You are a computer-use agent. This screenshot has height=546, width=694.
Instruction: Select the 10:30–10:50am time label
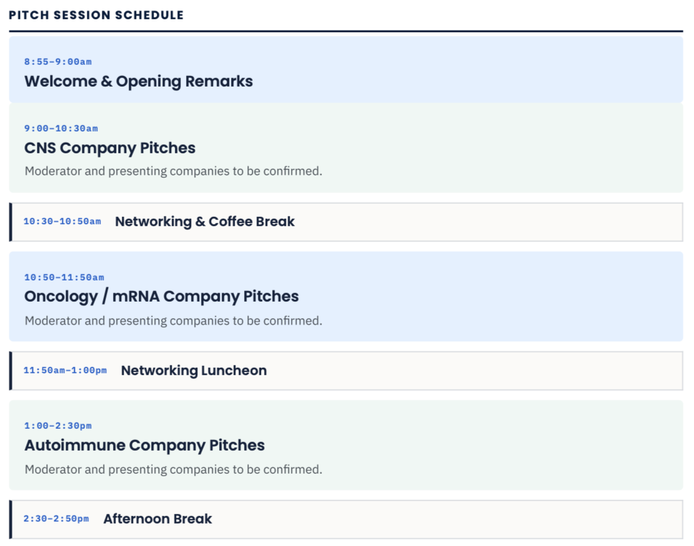[62, 221]
